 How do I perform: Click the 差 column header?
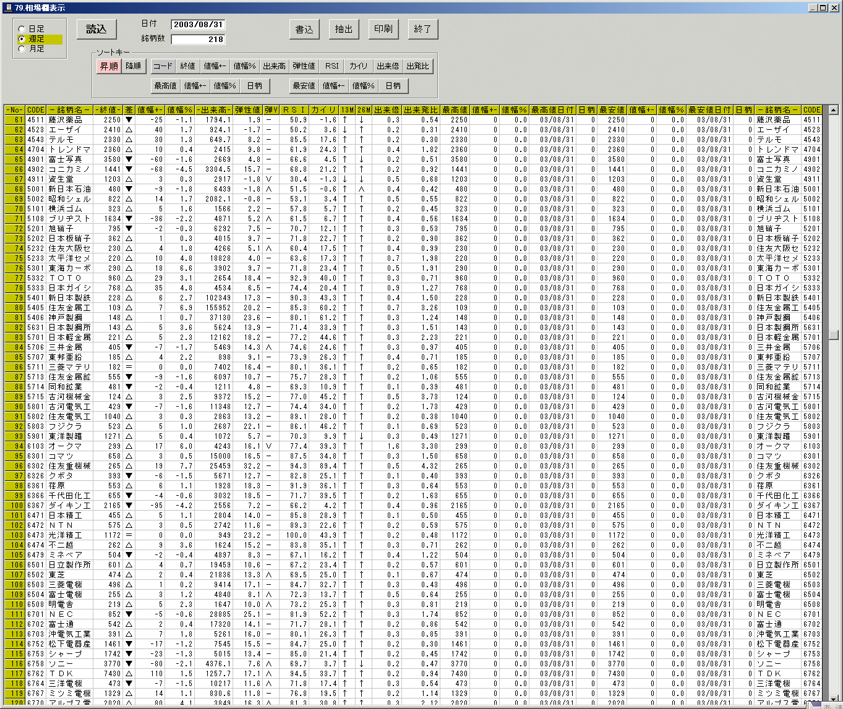[129, 110]
